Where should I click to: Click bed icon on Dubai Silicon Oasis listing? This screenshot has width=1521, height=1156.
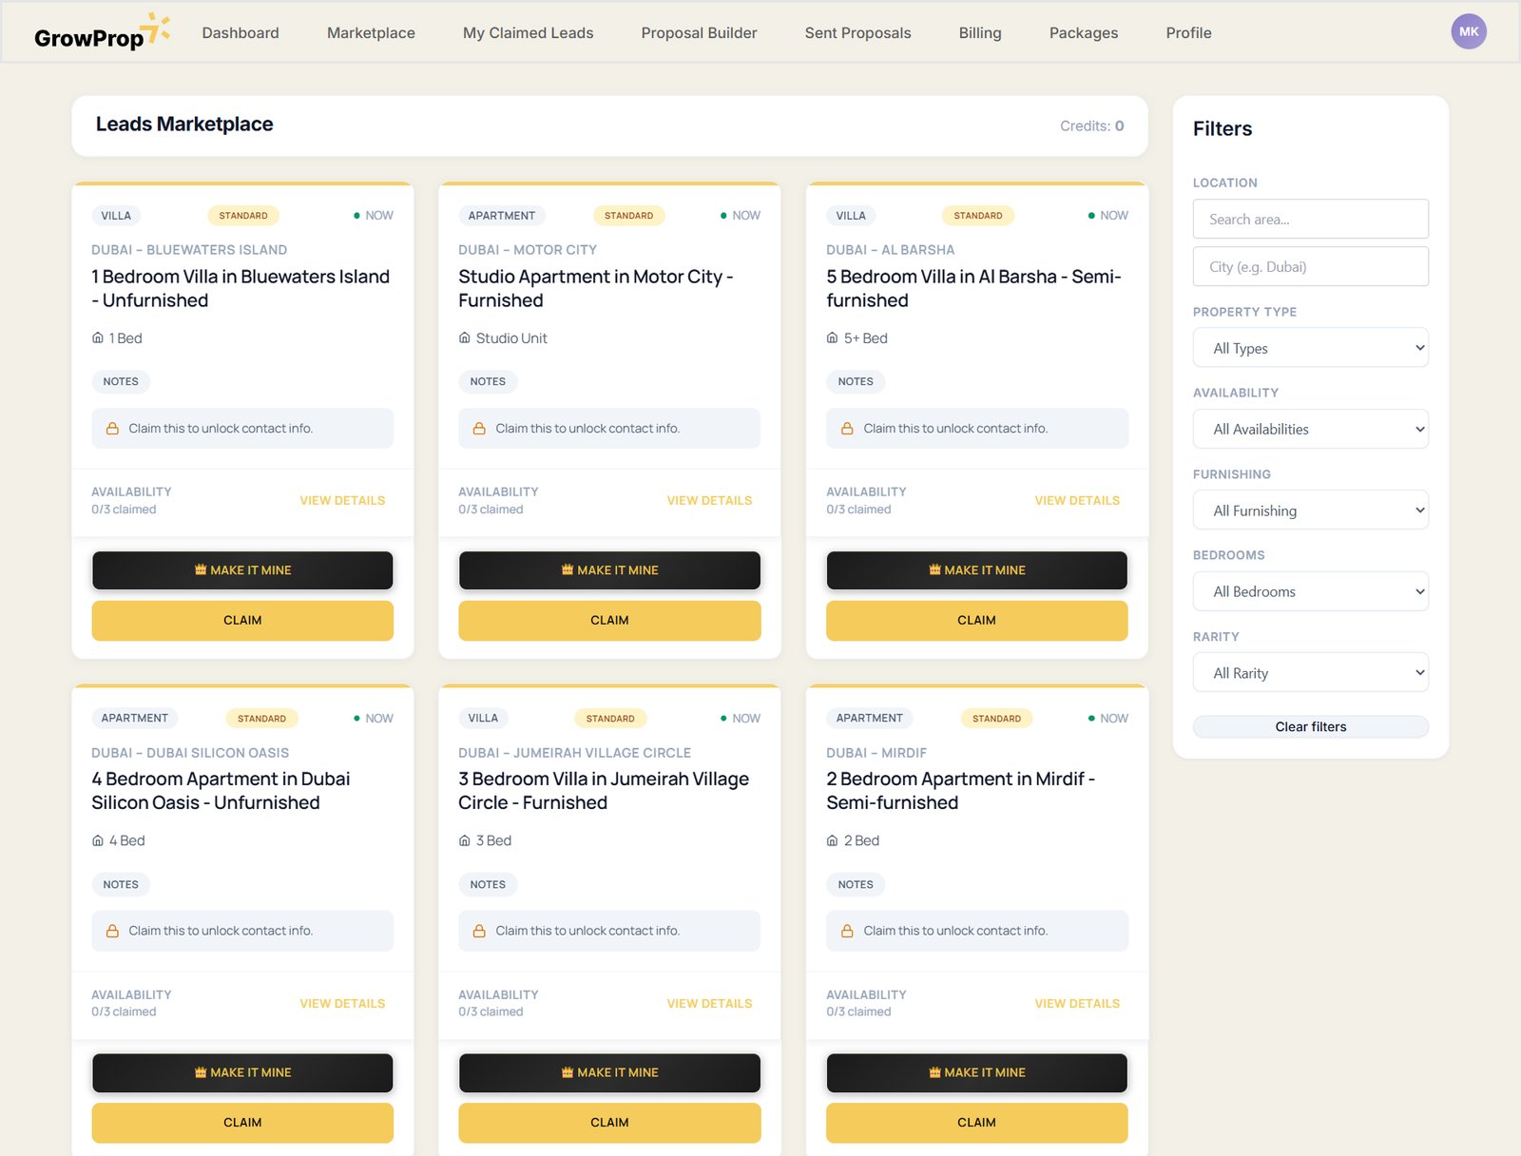click(98, 840)
